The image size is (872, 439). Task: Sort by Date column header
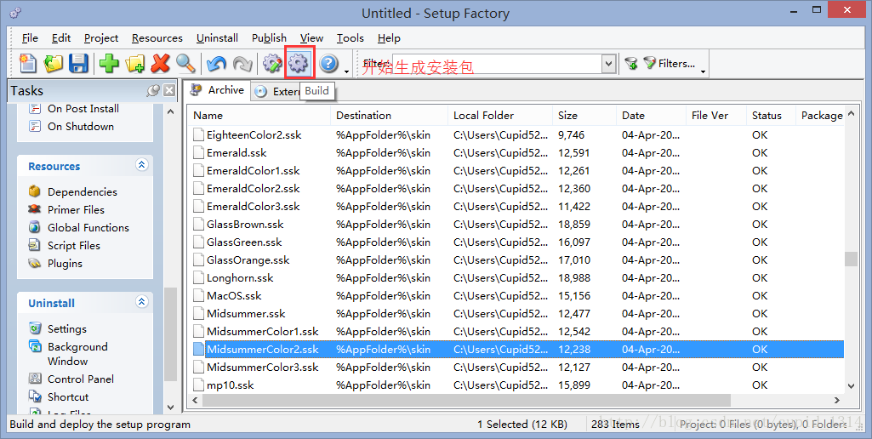(x=651, y=115)
